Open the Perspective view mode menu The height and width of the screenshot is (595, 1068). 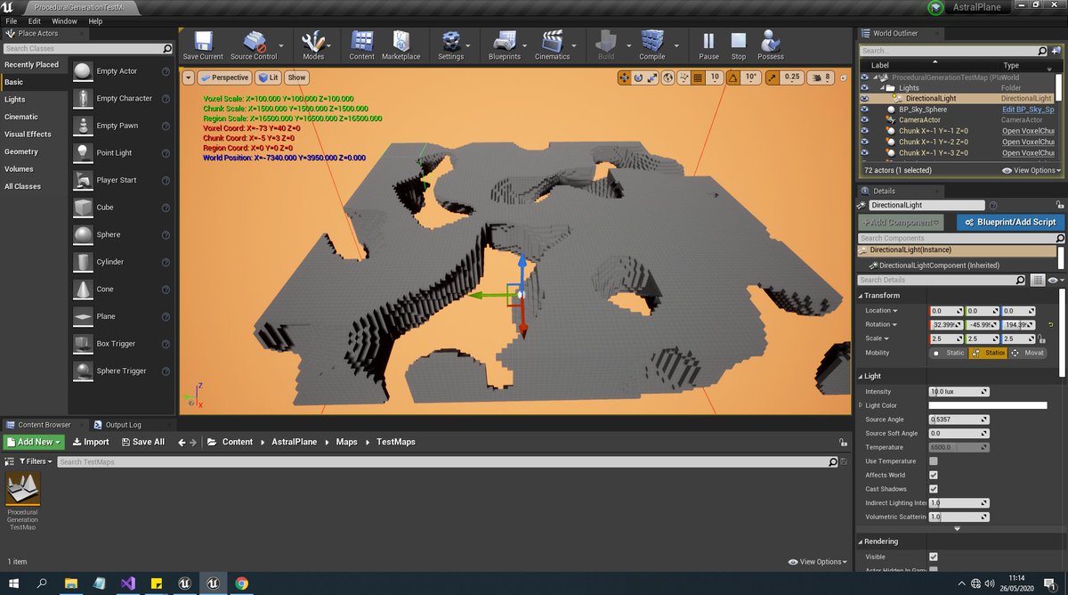coord(224,77)
